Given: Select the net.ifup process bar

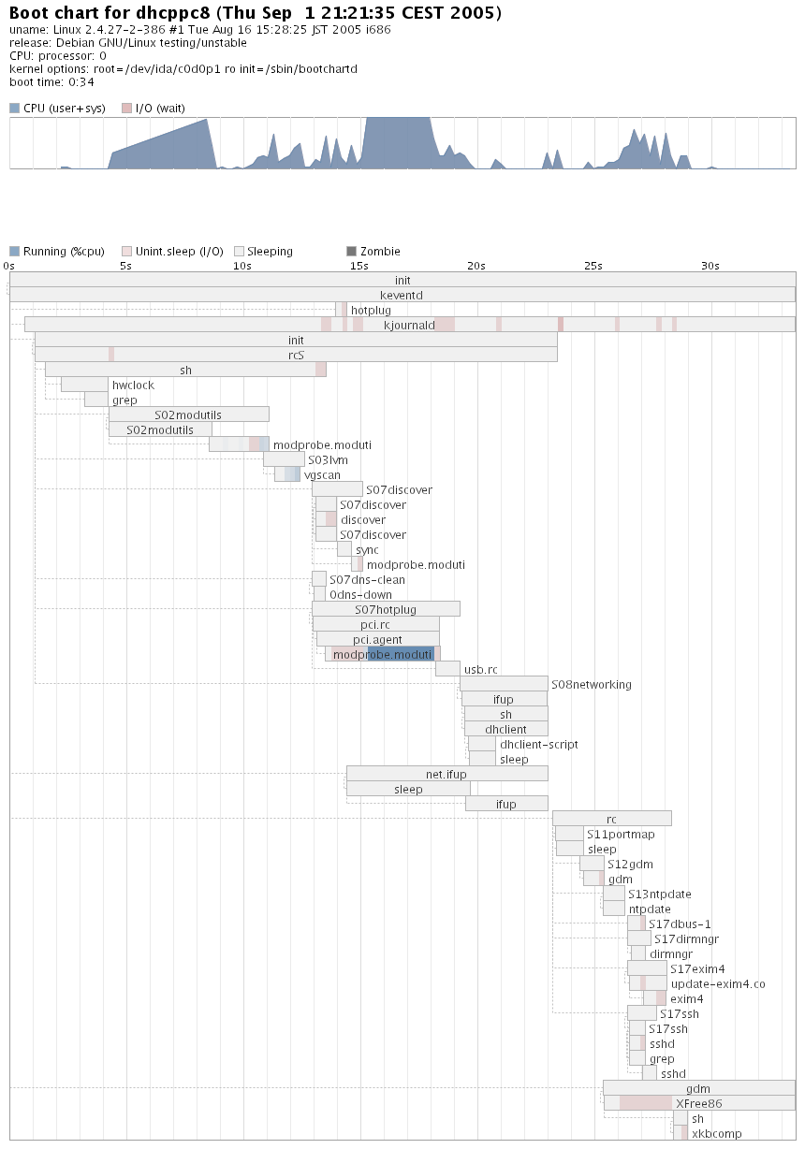Looking at the screenshot, I should pos(446,774).
